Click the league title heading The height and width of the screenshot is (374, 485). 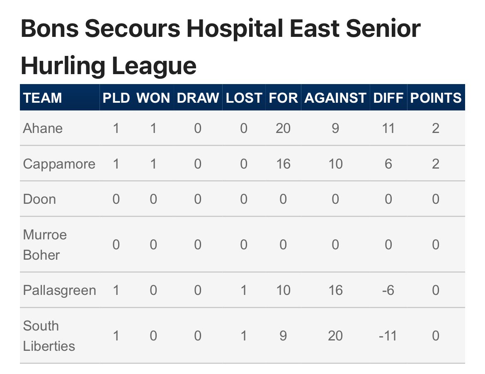(x=221, y=47)
